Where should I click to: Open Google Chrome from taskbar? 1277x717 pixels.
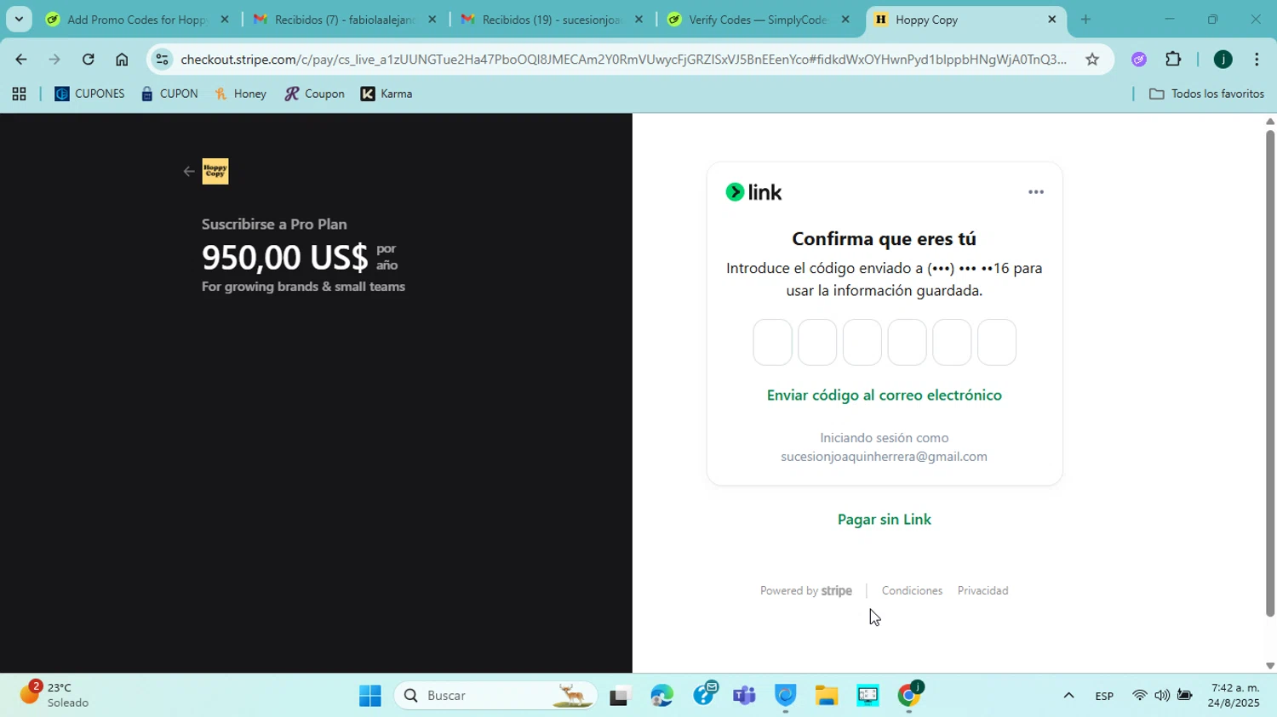coord(909,697)
